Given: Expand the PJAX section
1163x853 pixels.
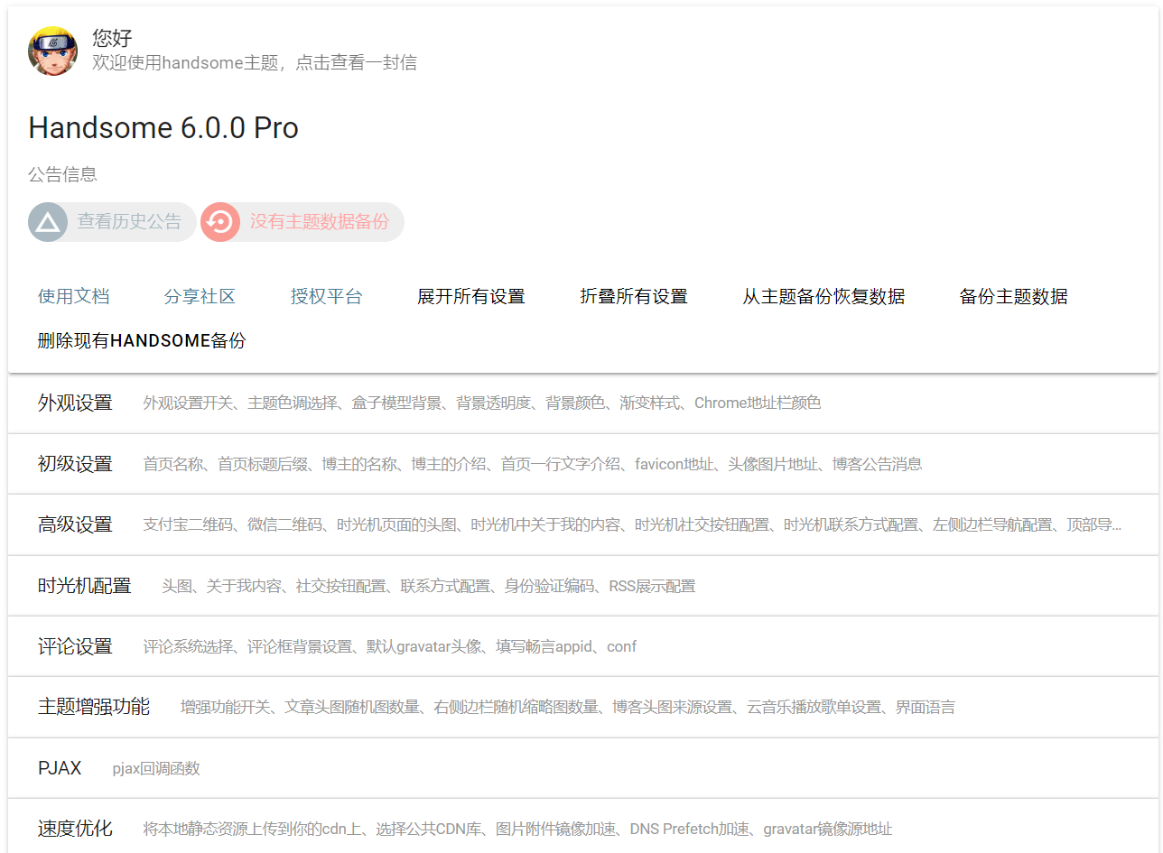Looking at the screenshot, I should 582,768.
